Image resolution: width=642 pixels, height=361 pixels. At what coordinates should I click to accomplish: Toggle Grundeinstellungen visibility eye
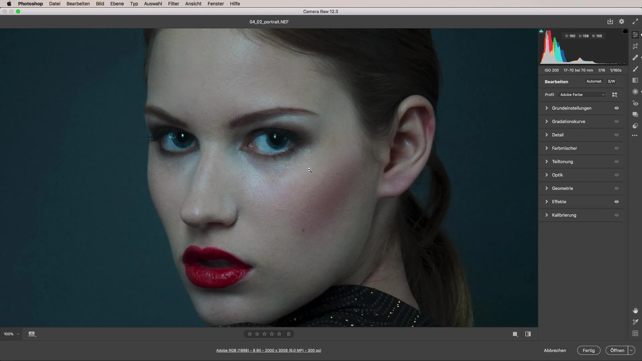(x=617, y=108)
